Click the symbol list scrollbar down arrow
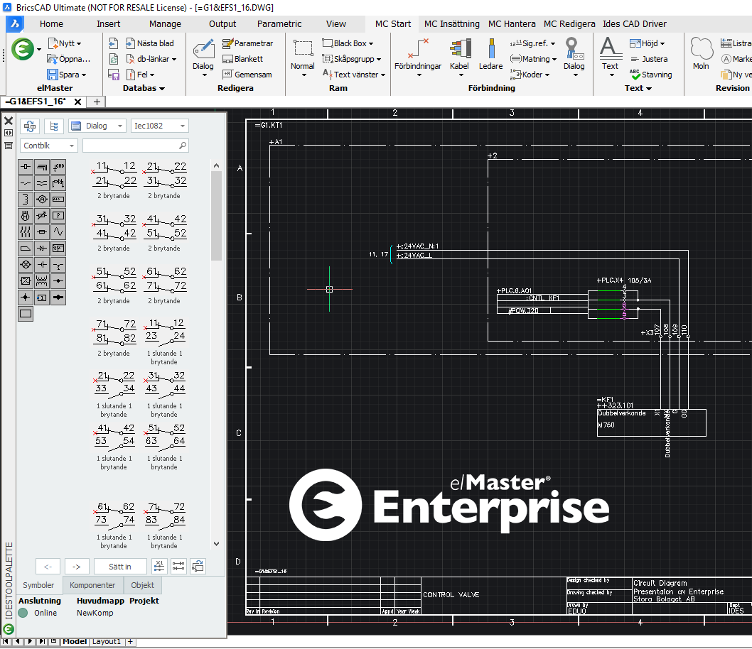This screenshot has width=752, height=649. [x=216, y=544]
